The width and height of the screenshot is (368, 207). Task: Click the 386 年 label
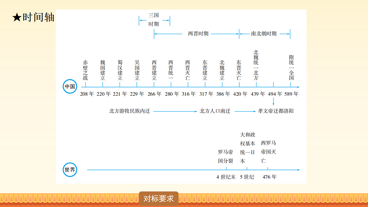point(223,94)
